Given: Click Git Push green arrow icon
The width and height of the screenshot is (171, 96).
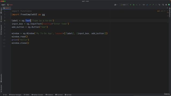Looking at the screenshot, I should (153, 5).
